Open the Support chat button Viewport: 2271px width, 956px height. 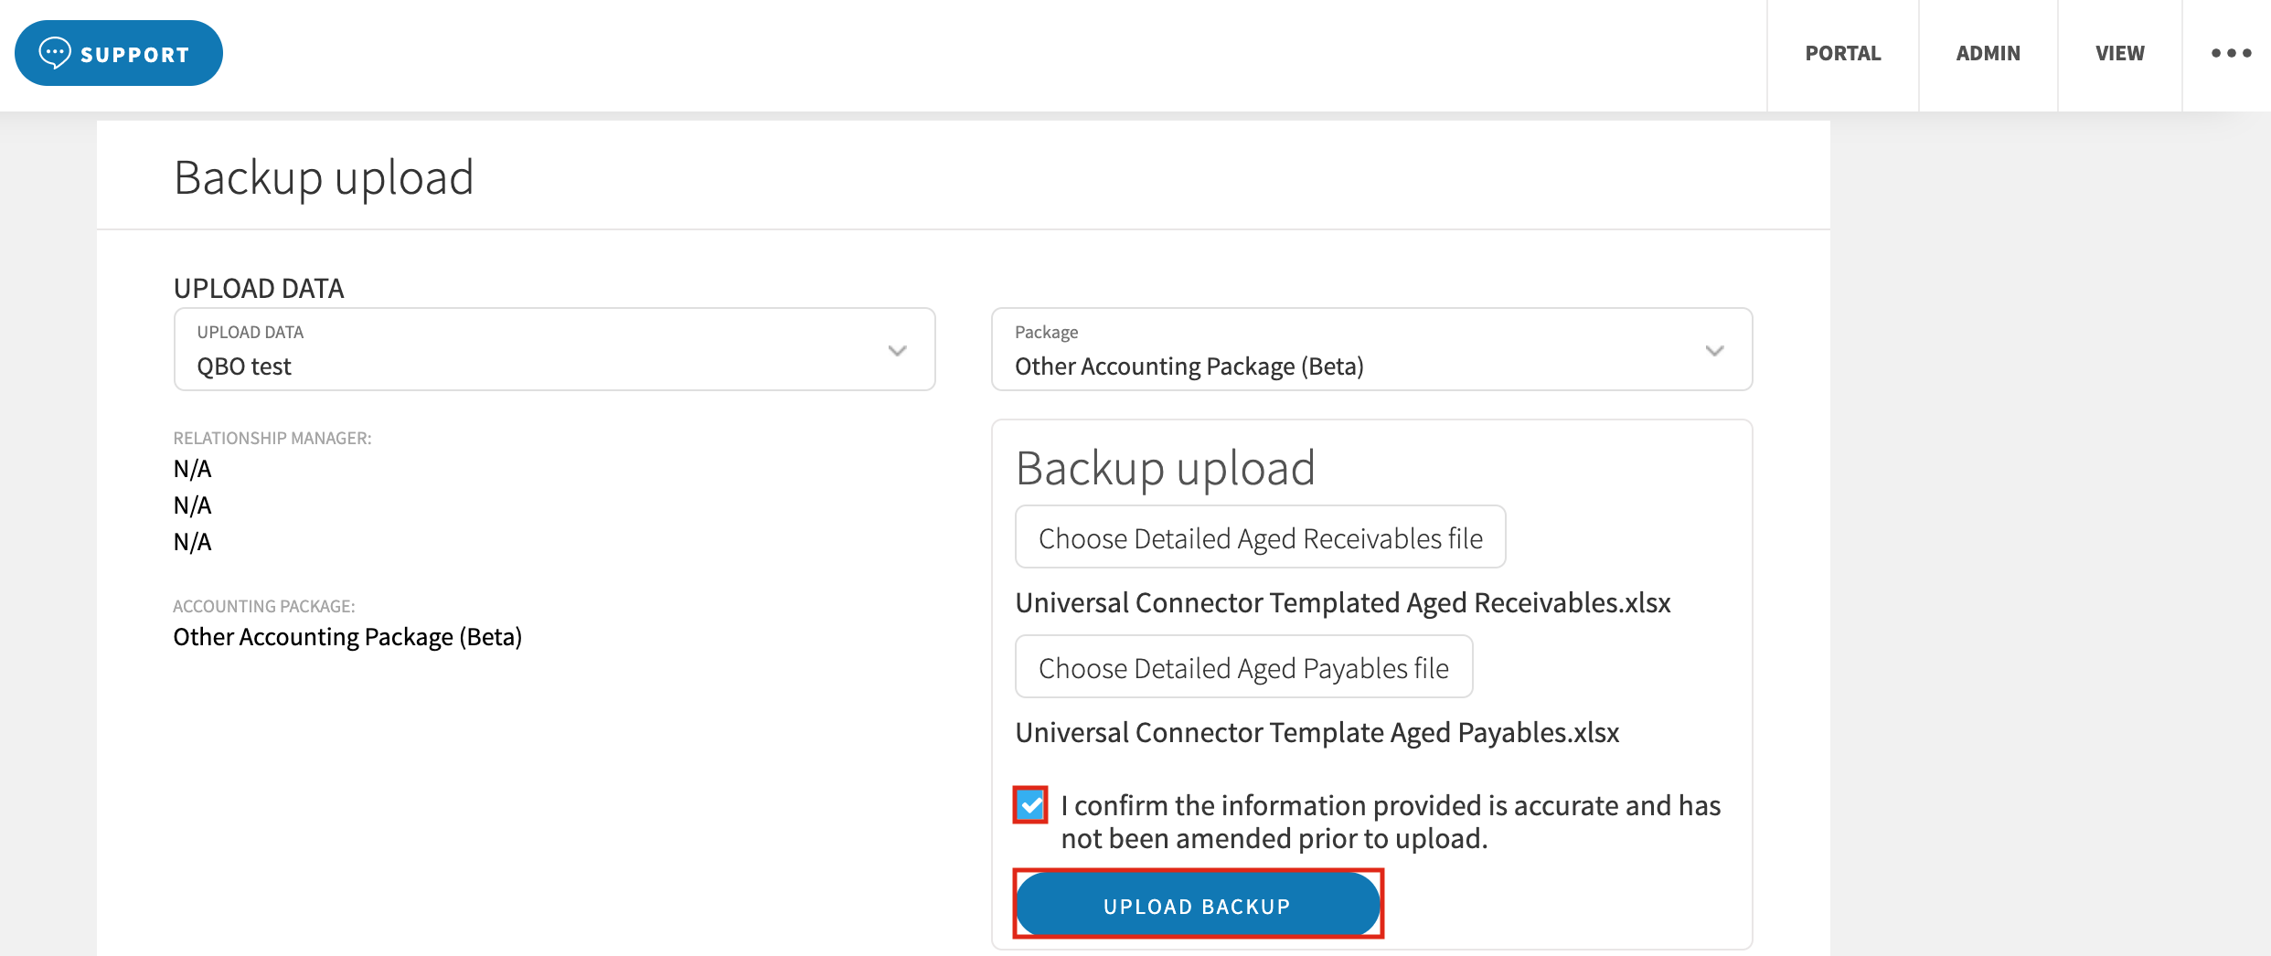(119, 53)
